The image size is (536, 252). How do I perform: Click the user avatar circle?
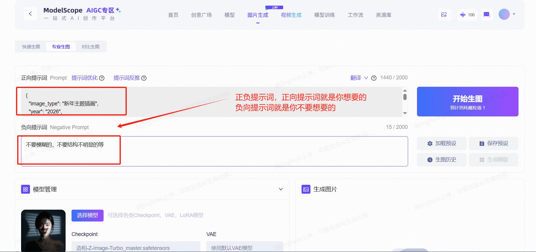(504, 14)
